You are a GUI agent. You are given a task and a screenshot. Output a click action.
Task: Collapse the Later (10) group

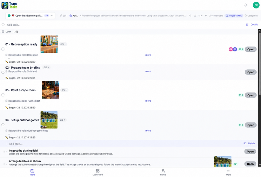[x=10, y=32]
